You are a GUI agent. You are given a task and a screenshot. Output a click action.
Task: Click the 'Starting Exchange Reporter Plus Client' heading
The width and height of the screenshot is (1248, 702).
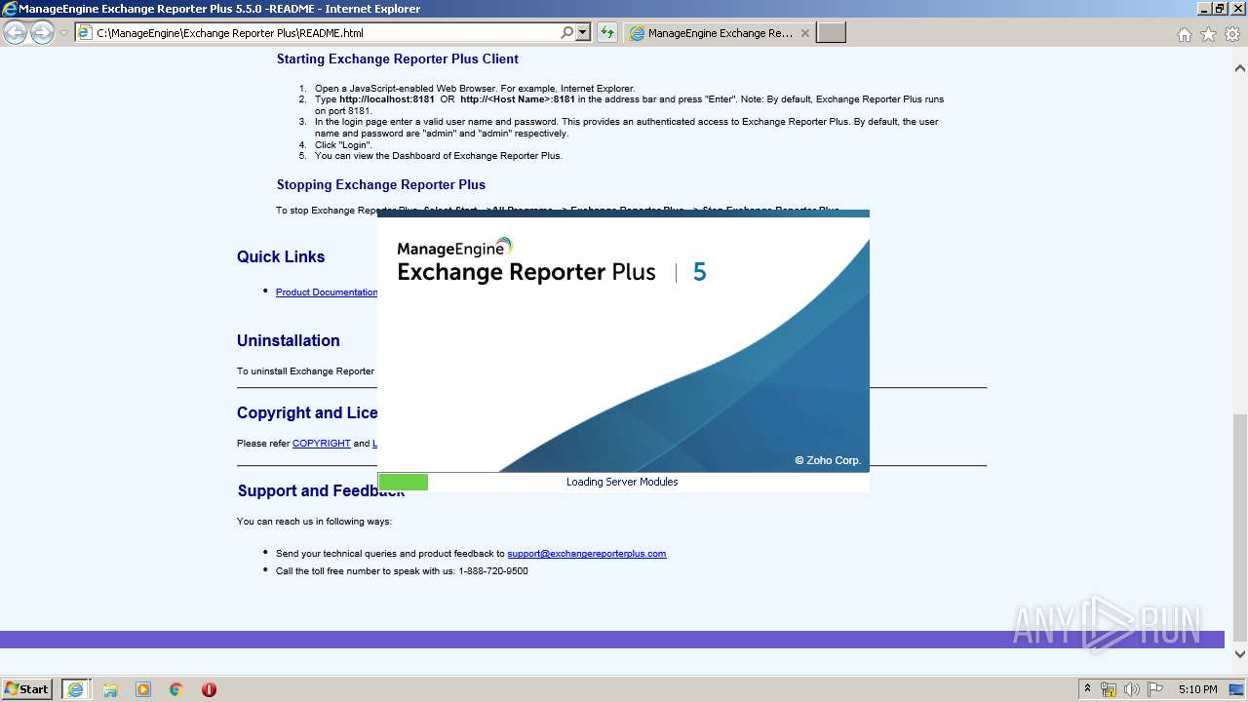[x=398, y=59]
